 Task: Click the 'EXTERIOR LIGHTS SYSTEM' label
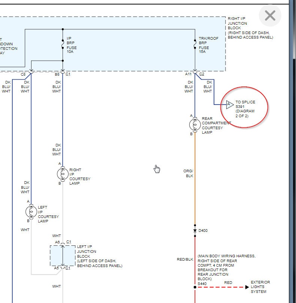click(x=260, y=287)
